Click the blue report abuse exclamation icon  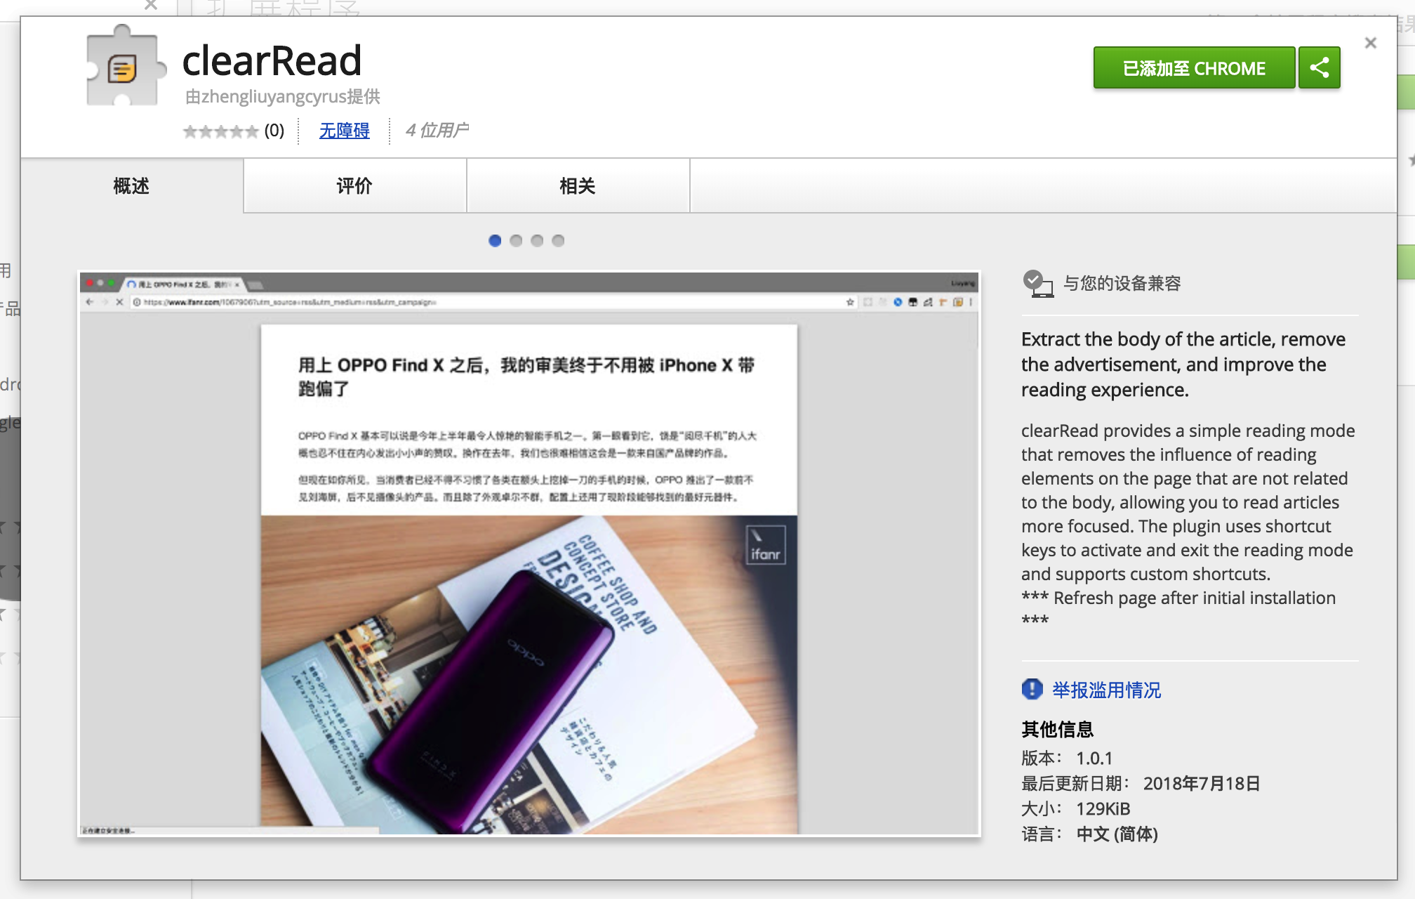pyautogui.click(x=1032, y=689)
